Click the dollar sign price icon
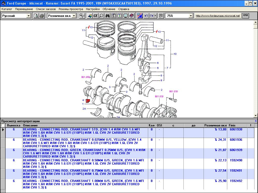The height and width of the screenshot is (193, 258). (x=119, y=16)
